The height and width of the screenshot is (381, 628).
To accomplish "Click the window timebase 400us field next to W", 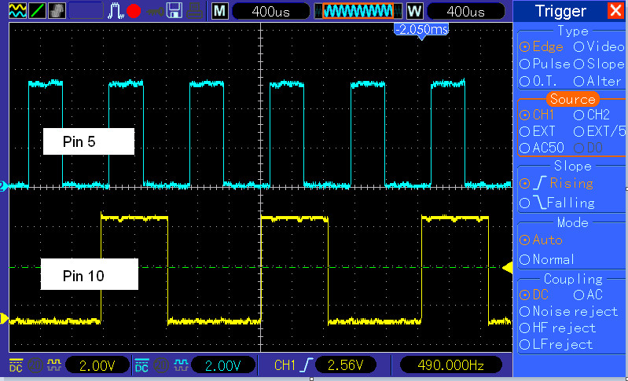I will pos(466,11).
